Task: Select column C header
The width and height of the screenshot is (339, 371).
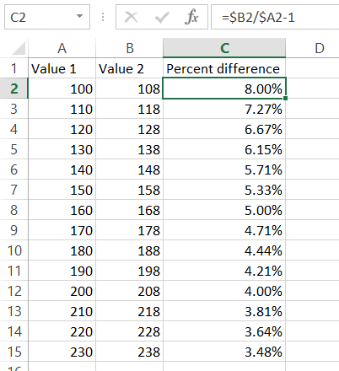Action: tap(224, 48)
